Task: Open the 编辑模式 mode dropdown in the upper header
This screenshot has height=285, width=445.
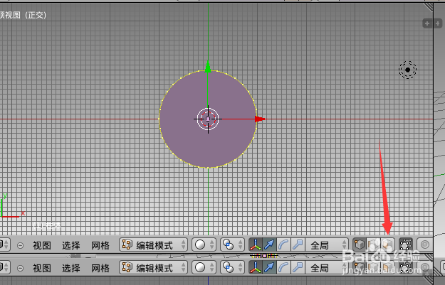Action: 153,244
